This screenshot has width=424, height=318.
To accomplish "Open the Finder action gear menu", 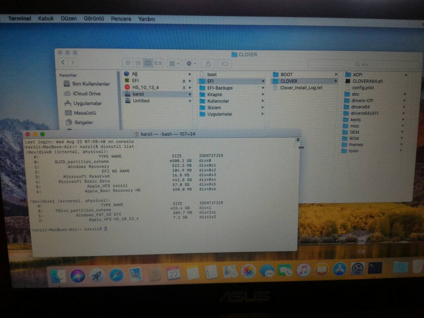I will click(191, 63).
